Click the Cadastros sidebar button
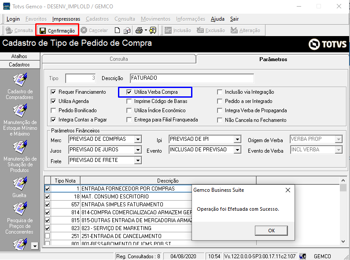Image resolution: width=350 pixels, height=260 pixels. pos(20,65)
